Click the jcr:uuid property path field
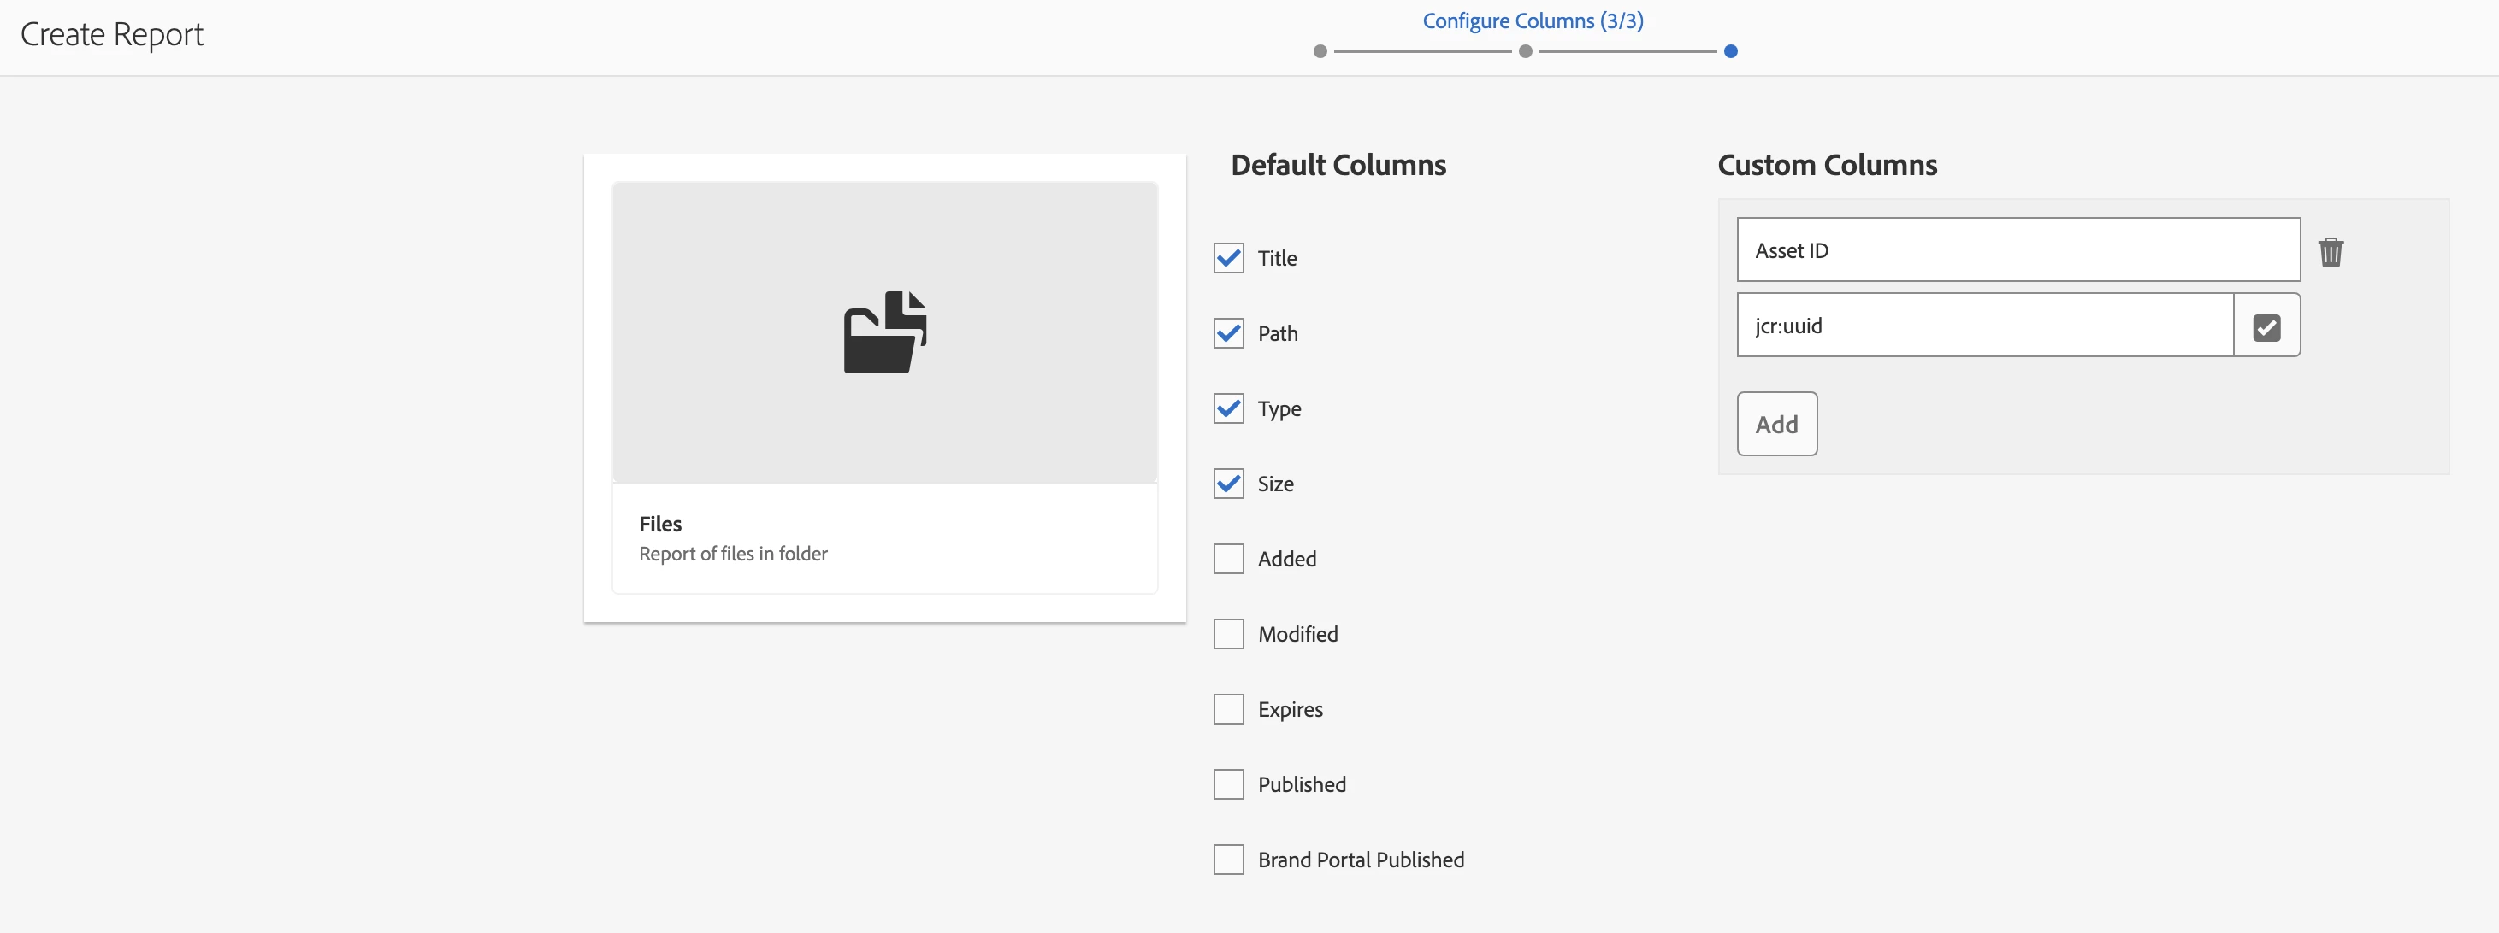The height and width of the screenshot is (933, 2499). [1984, 326]
